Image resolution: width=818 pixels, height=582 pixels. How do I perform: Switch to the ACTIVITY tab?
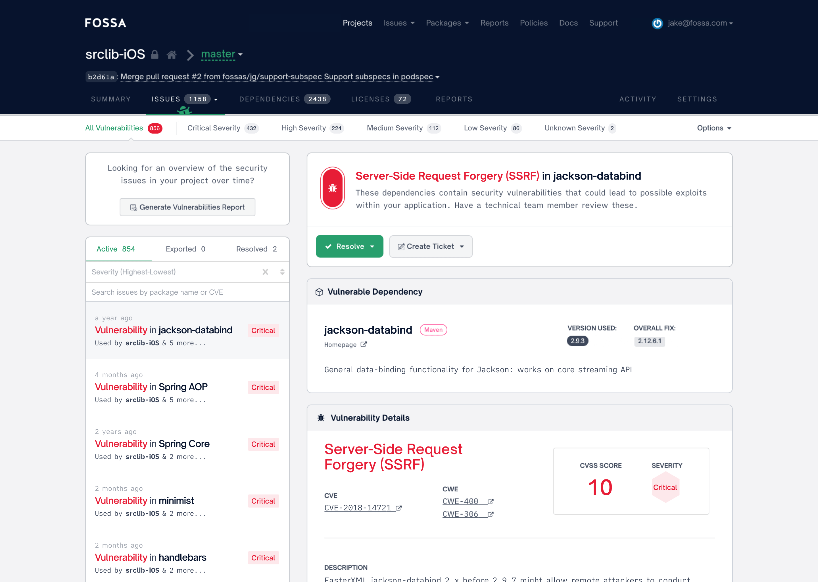pyautogui.click(x=638, y=99)
